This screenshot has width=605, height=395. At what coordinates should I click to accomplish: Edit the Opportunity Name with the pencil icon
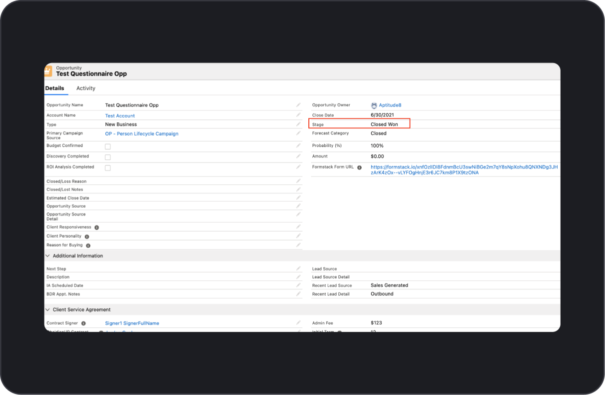(298, 105)
